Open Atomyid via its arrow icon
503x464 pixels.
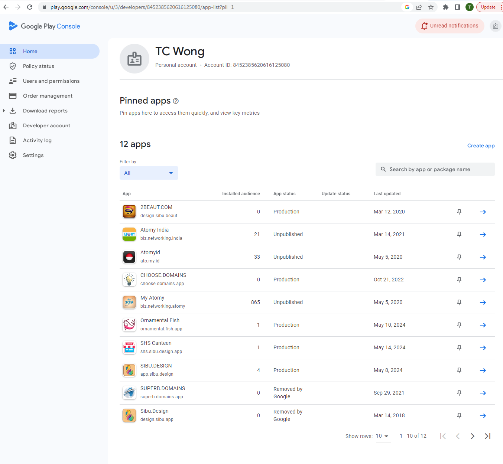(483, 257)
